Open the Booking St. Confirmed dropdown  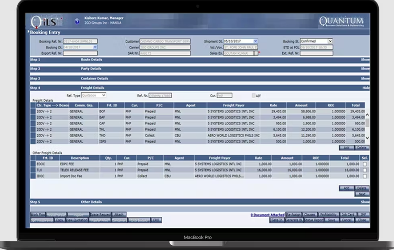click(330, 41)
